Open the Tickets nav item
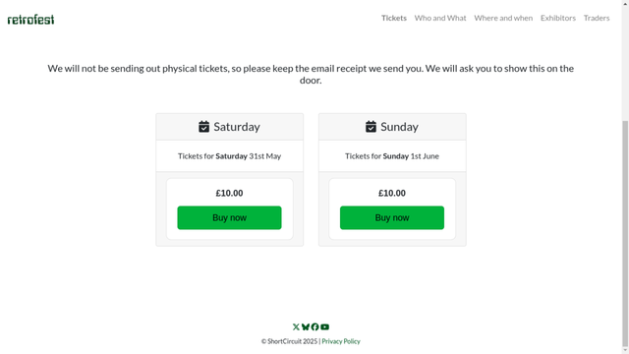The image size is (629, 354). pyautogui.click(x=394, y=18)
